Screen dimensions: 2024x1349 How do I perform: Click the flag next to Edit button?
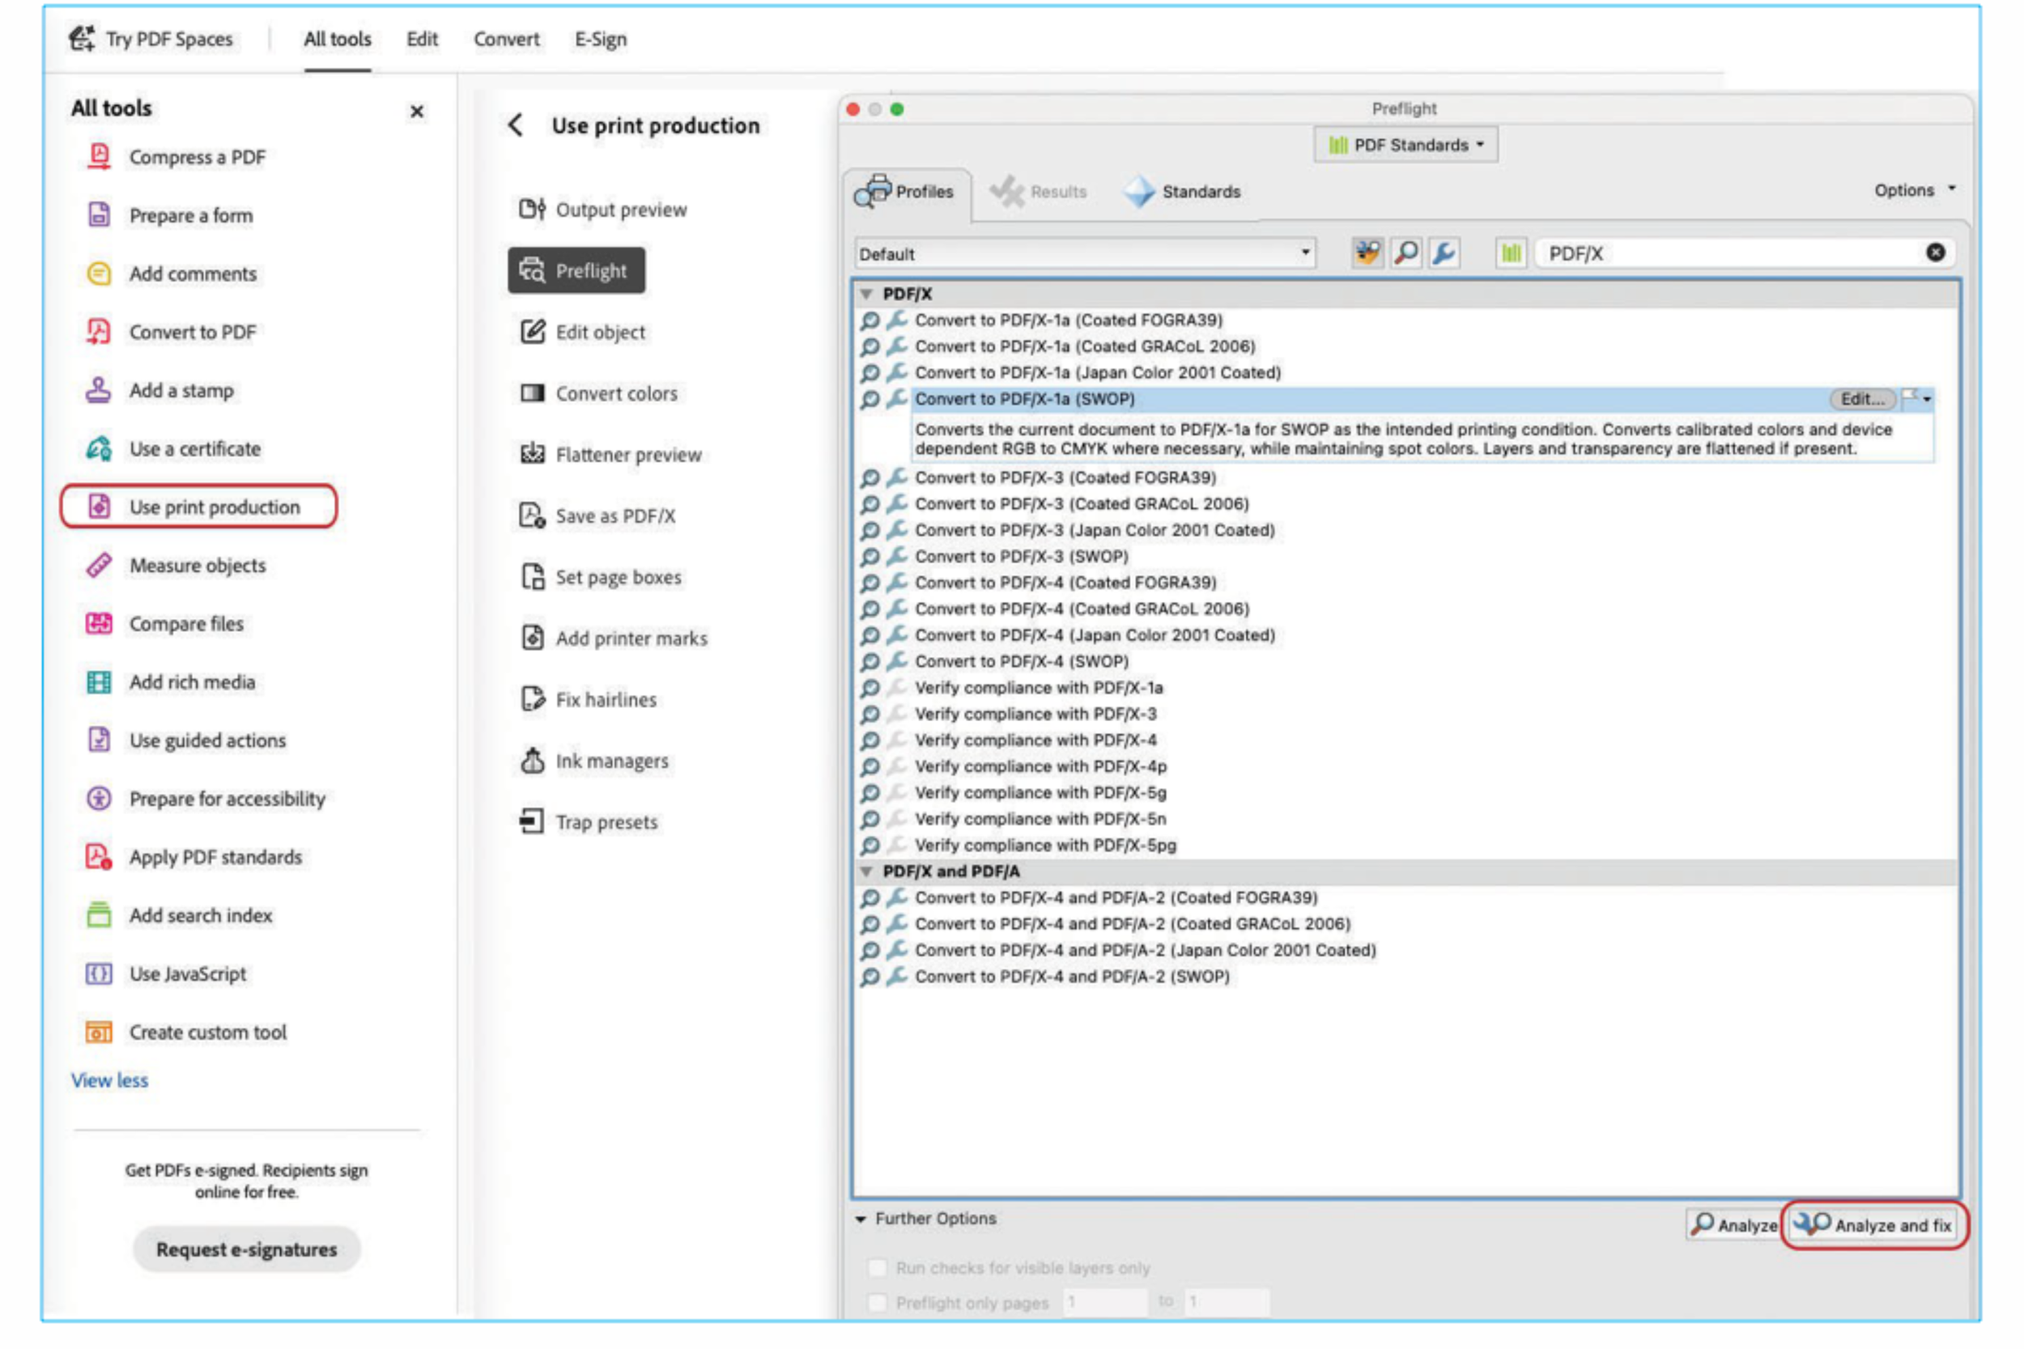[x=1911, y=397]
